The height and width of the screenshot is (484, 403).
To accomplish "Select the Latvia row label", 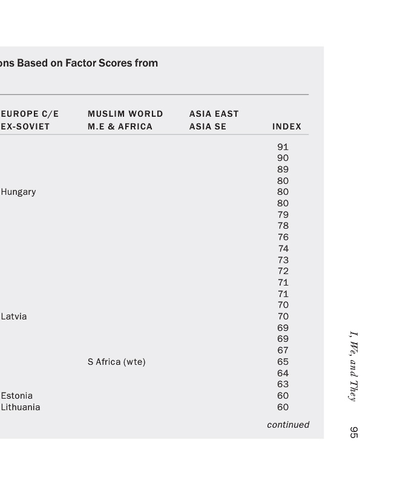I will pos(14,316).
